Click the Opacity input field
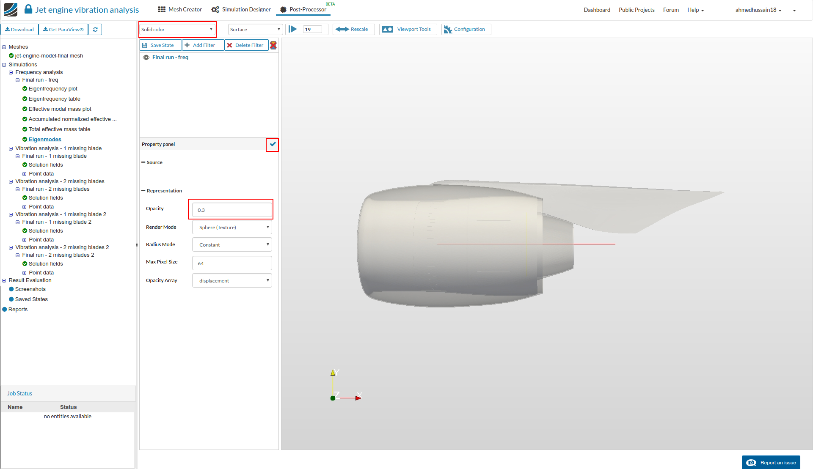The height and width of the screenshot is (469, 813). [232, 210]
